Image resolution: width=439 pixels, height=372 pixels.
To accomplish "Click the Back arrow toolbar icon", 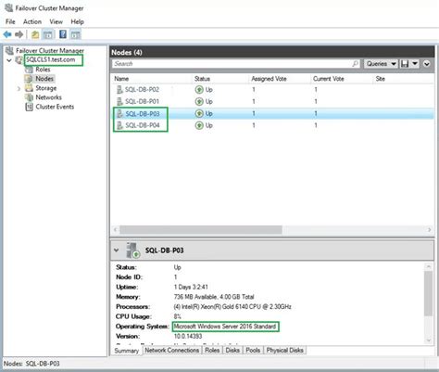I will [x=7, y=34].
